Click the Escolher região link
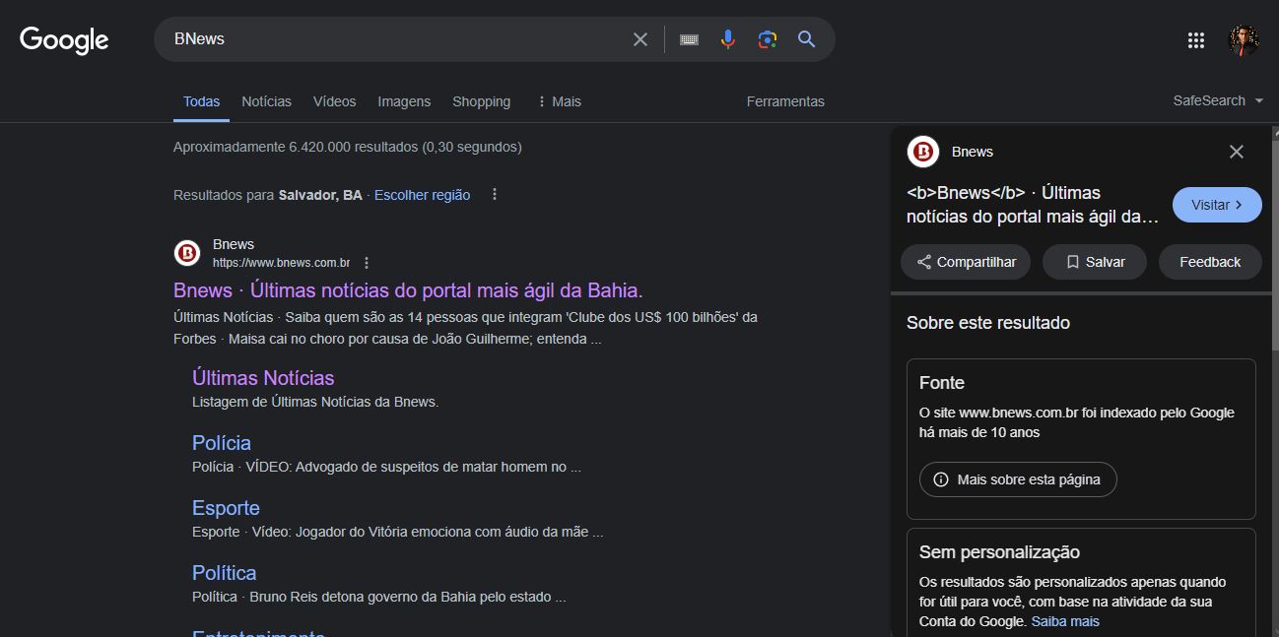The image size is (1279, 637). (x=422, y=195)
